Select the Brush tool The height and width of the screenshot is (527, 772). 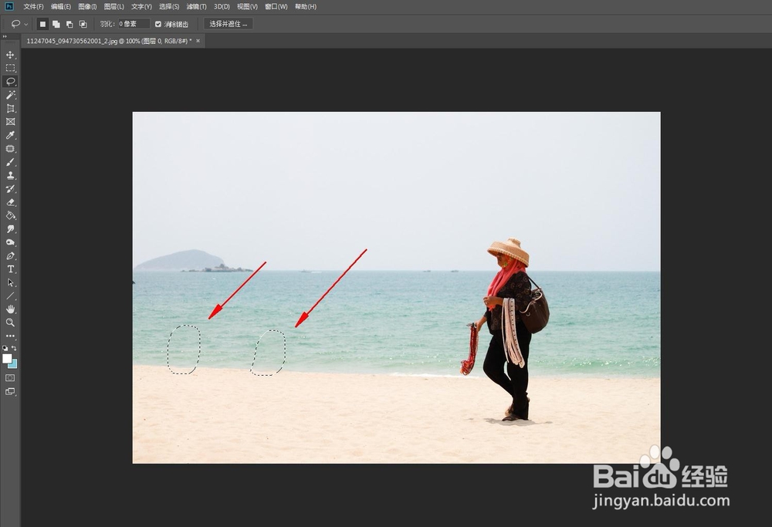point(10,162)
